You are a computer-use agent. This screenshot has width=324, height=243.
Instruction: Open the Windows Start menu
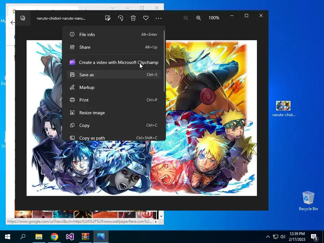pos(8,237)
